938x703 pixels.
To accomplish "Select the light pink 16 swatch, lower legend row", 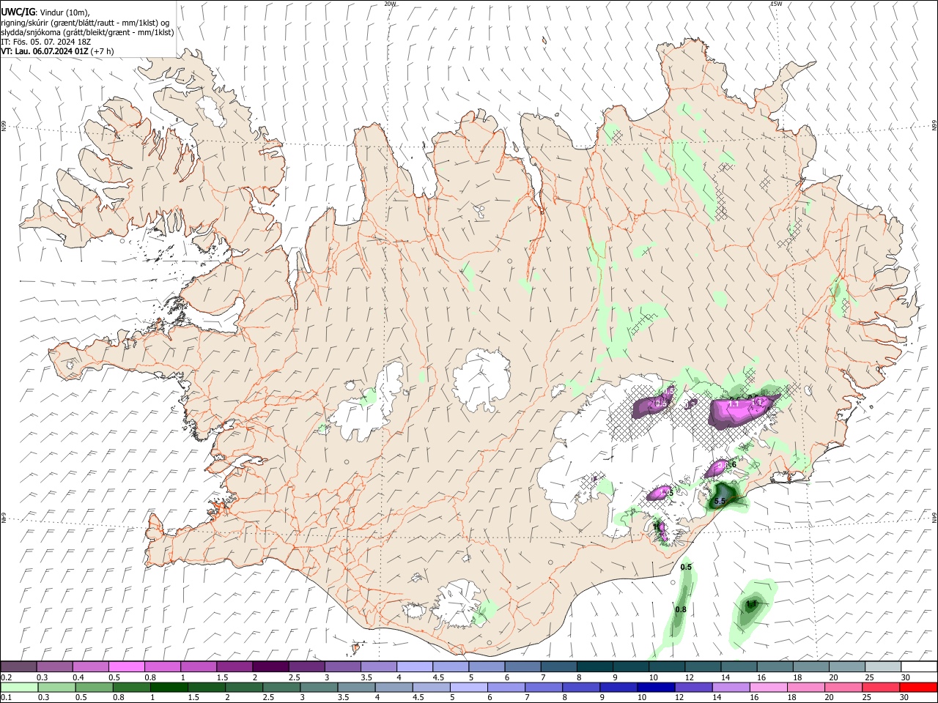I will [x=768, y=688].
